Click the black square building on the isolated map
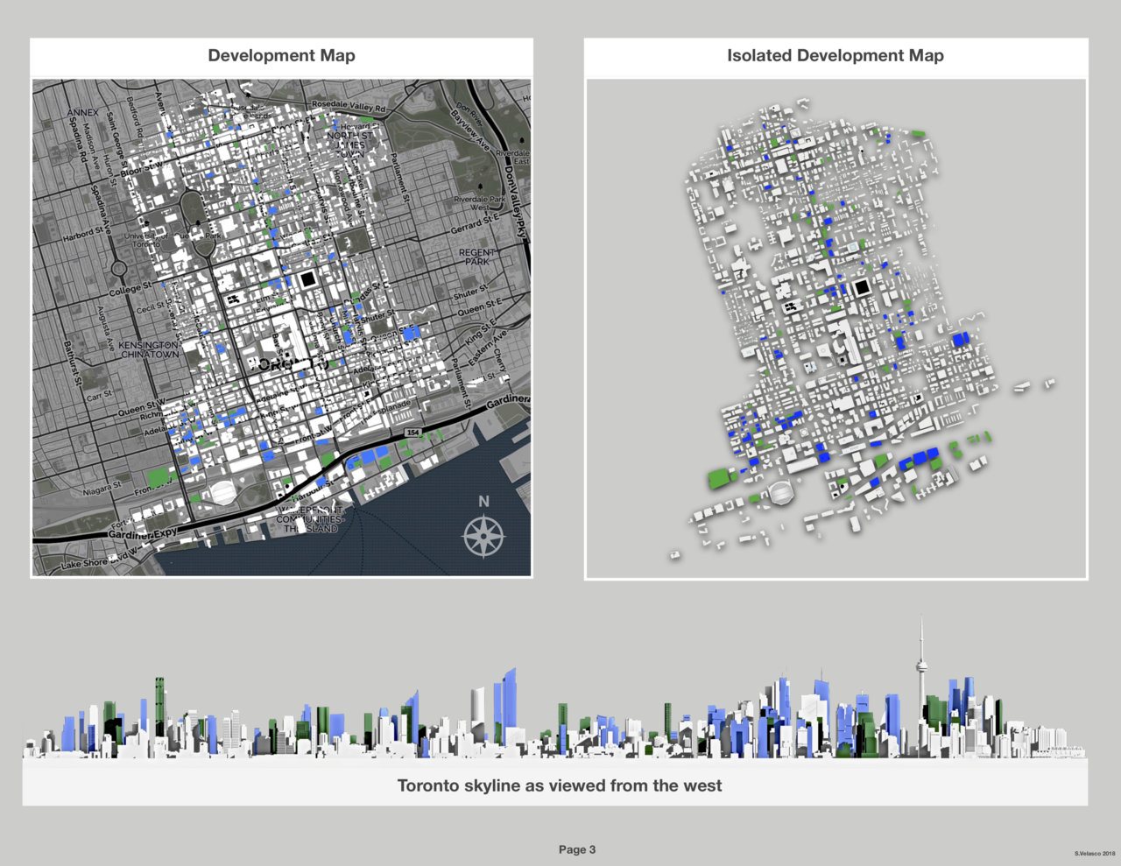This screenshot has width=1121, height=866. 860,288
